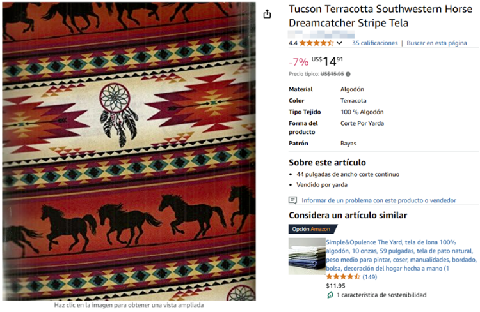480x312 pixels.
Task: Open Informar de un problema link
Action: 379,200
